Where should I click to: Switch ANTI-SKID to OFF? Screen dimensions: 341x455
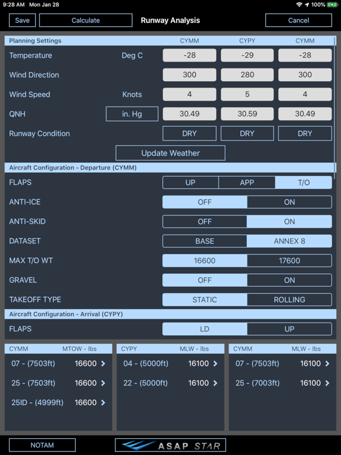click(205, 222)
